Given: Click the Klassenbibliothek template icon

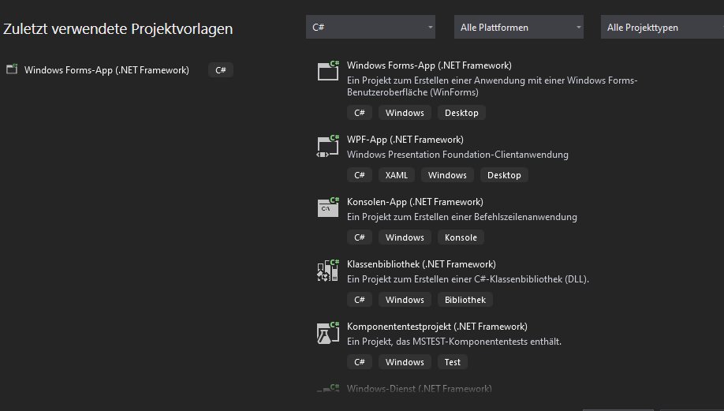Looking at the screenshot, I should [328, 270].
